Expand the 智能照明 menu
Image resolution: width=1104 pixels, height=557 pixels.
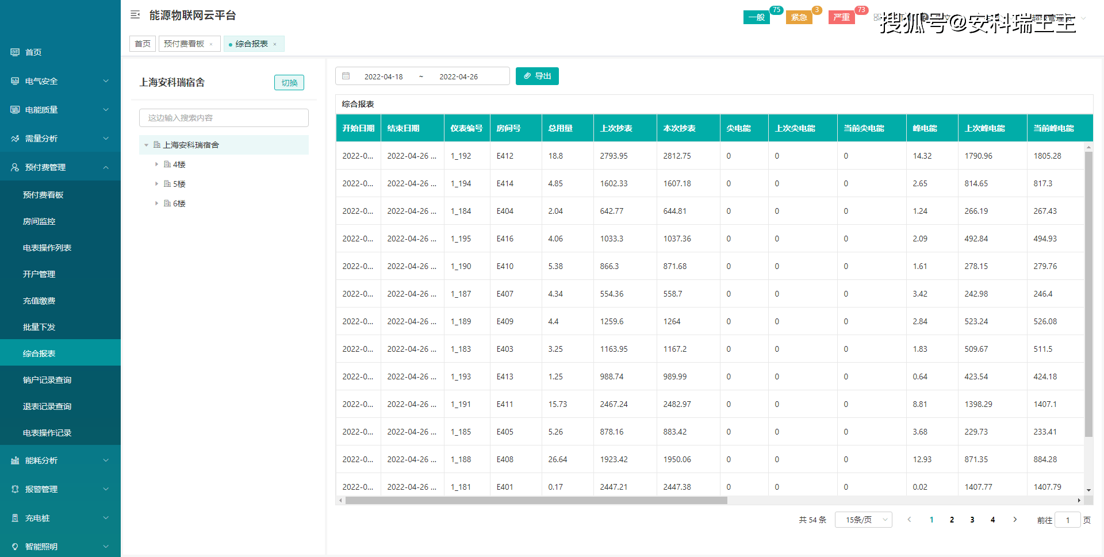(x=60, y=547)
